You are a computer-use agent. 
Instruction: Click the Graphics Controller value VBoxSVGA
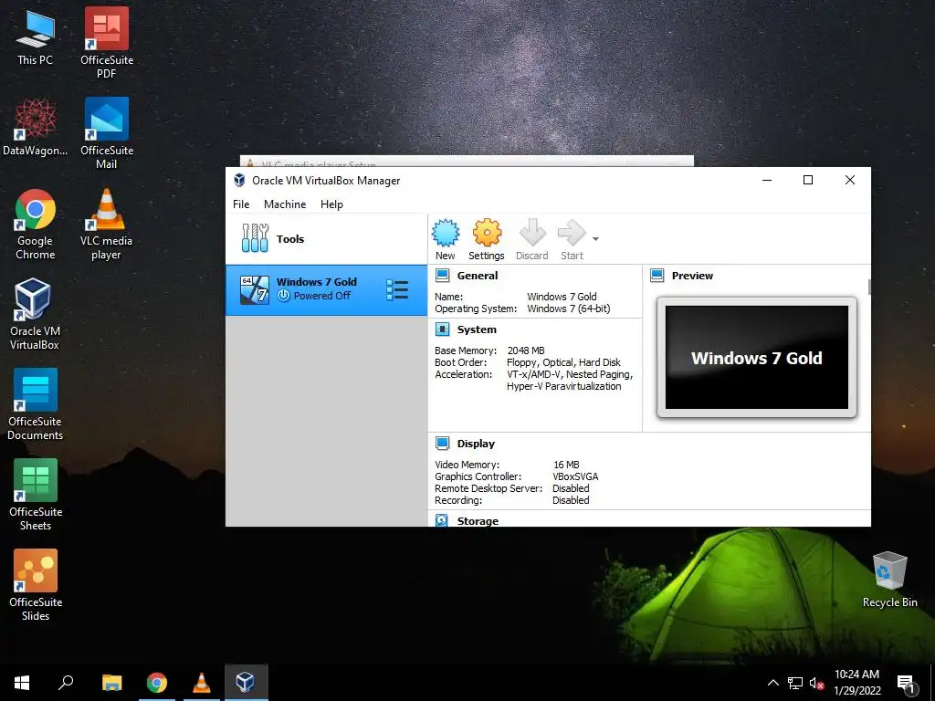click(575, 476)
